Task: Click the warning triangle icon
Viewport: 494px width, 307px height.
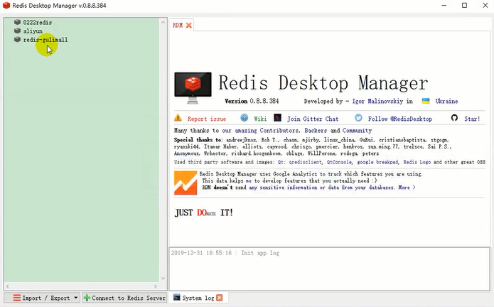Action: pyautogui.click(x=178, y=118)
